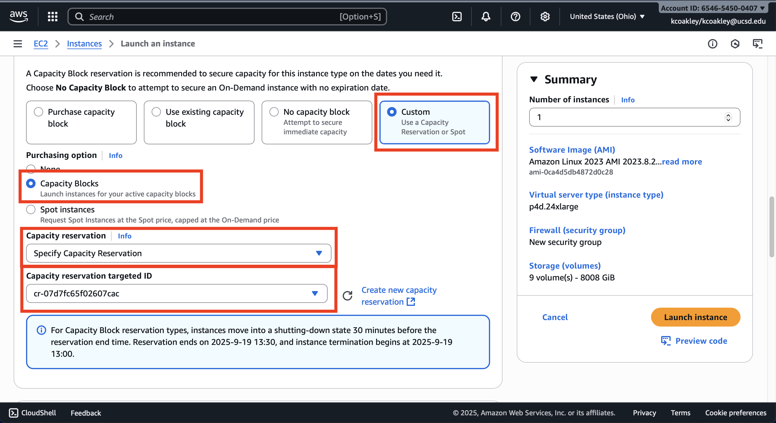Go to Instances breadcrumb
Screen dimensions: 776x423
84,44
